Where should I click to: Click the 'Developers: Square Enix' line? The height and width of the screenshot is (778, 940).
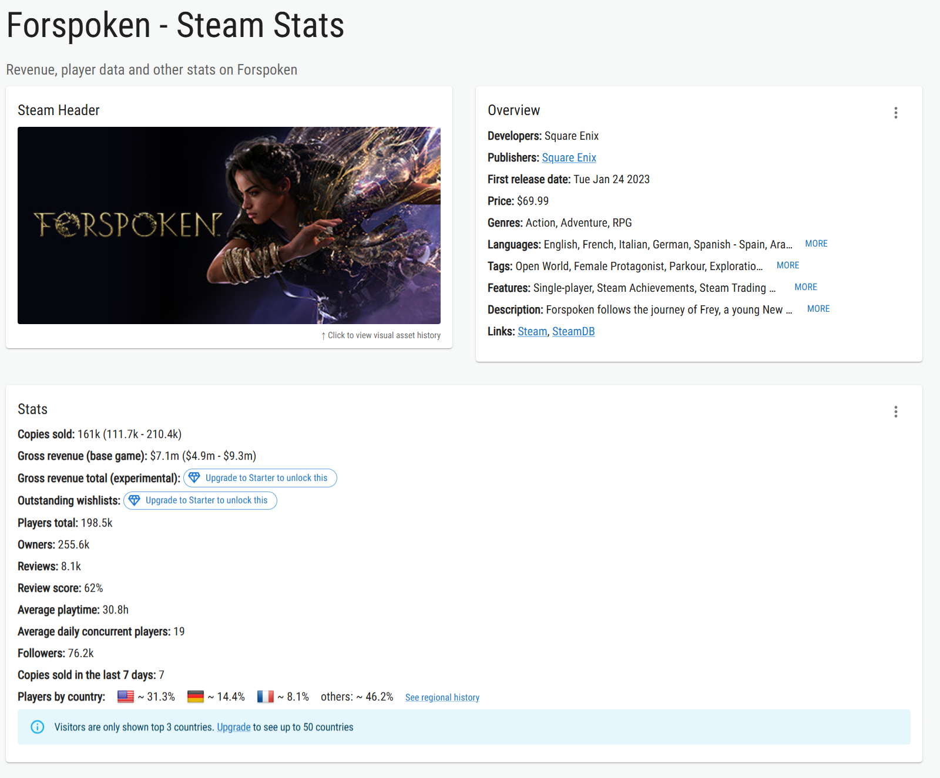[543, 136]
